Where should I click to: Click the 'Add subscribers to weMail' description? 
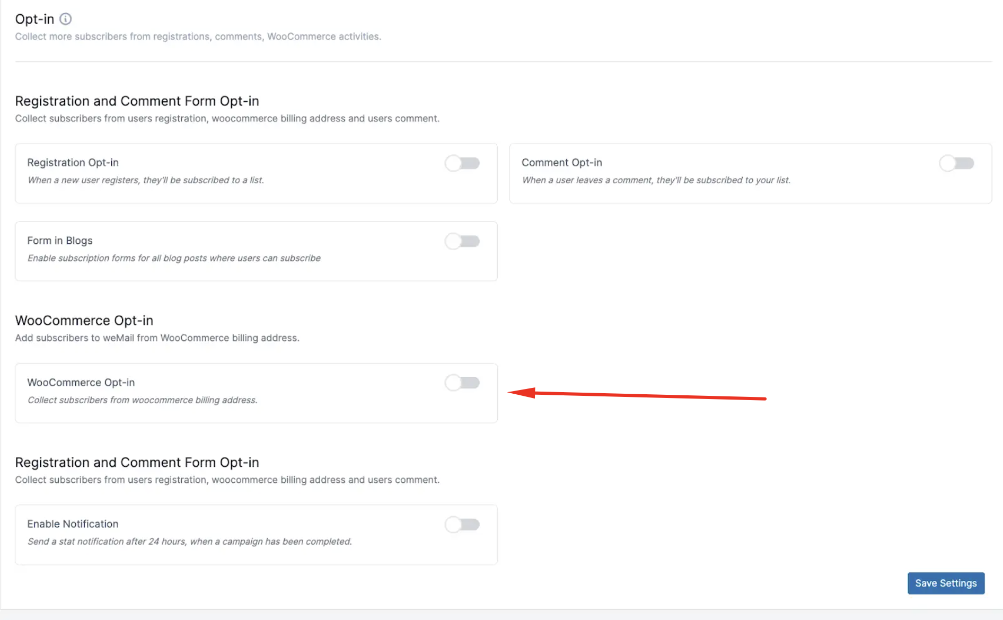[157, 338]
